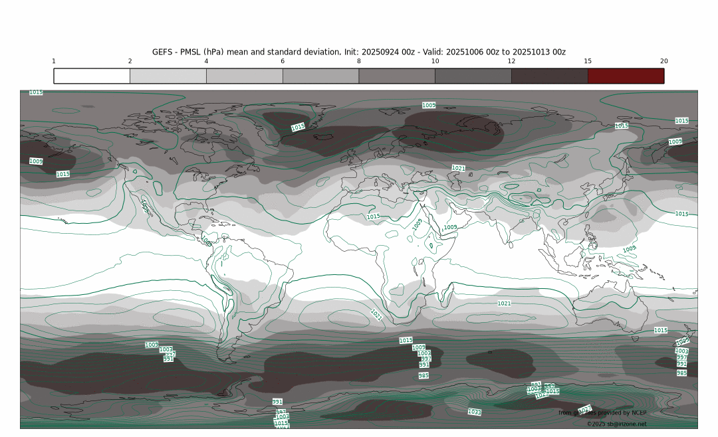
Task: Click the 12–15 darkest brown-gray colorbar segment
Action: pos(549,76)
